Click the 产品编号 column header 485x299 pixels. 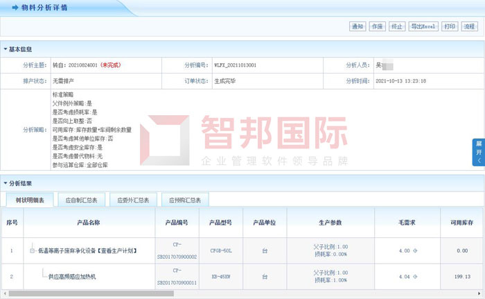pos(177,223)
